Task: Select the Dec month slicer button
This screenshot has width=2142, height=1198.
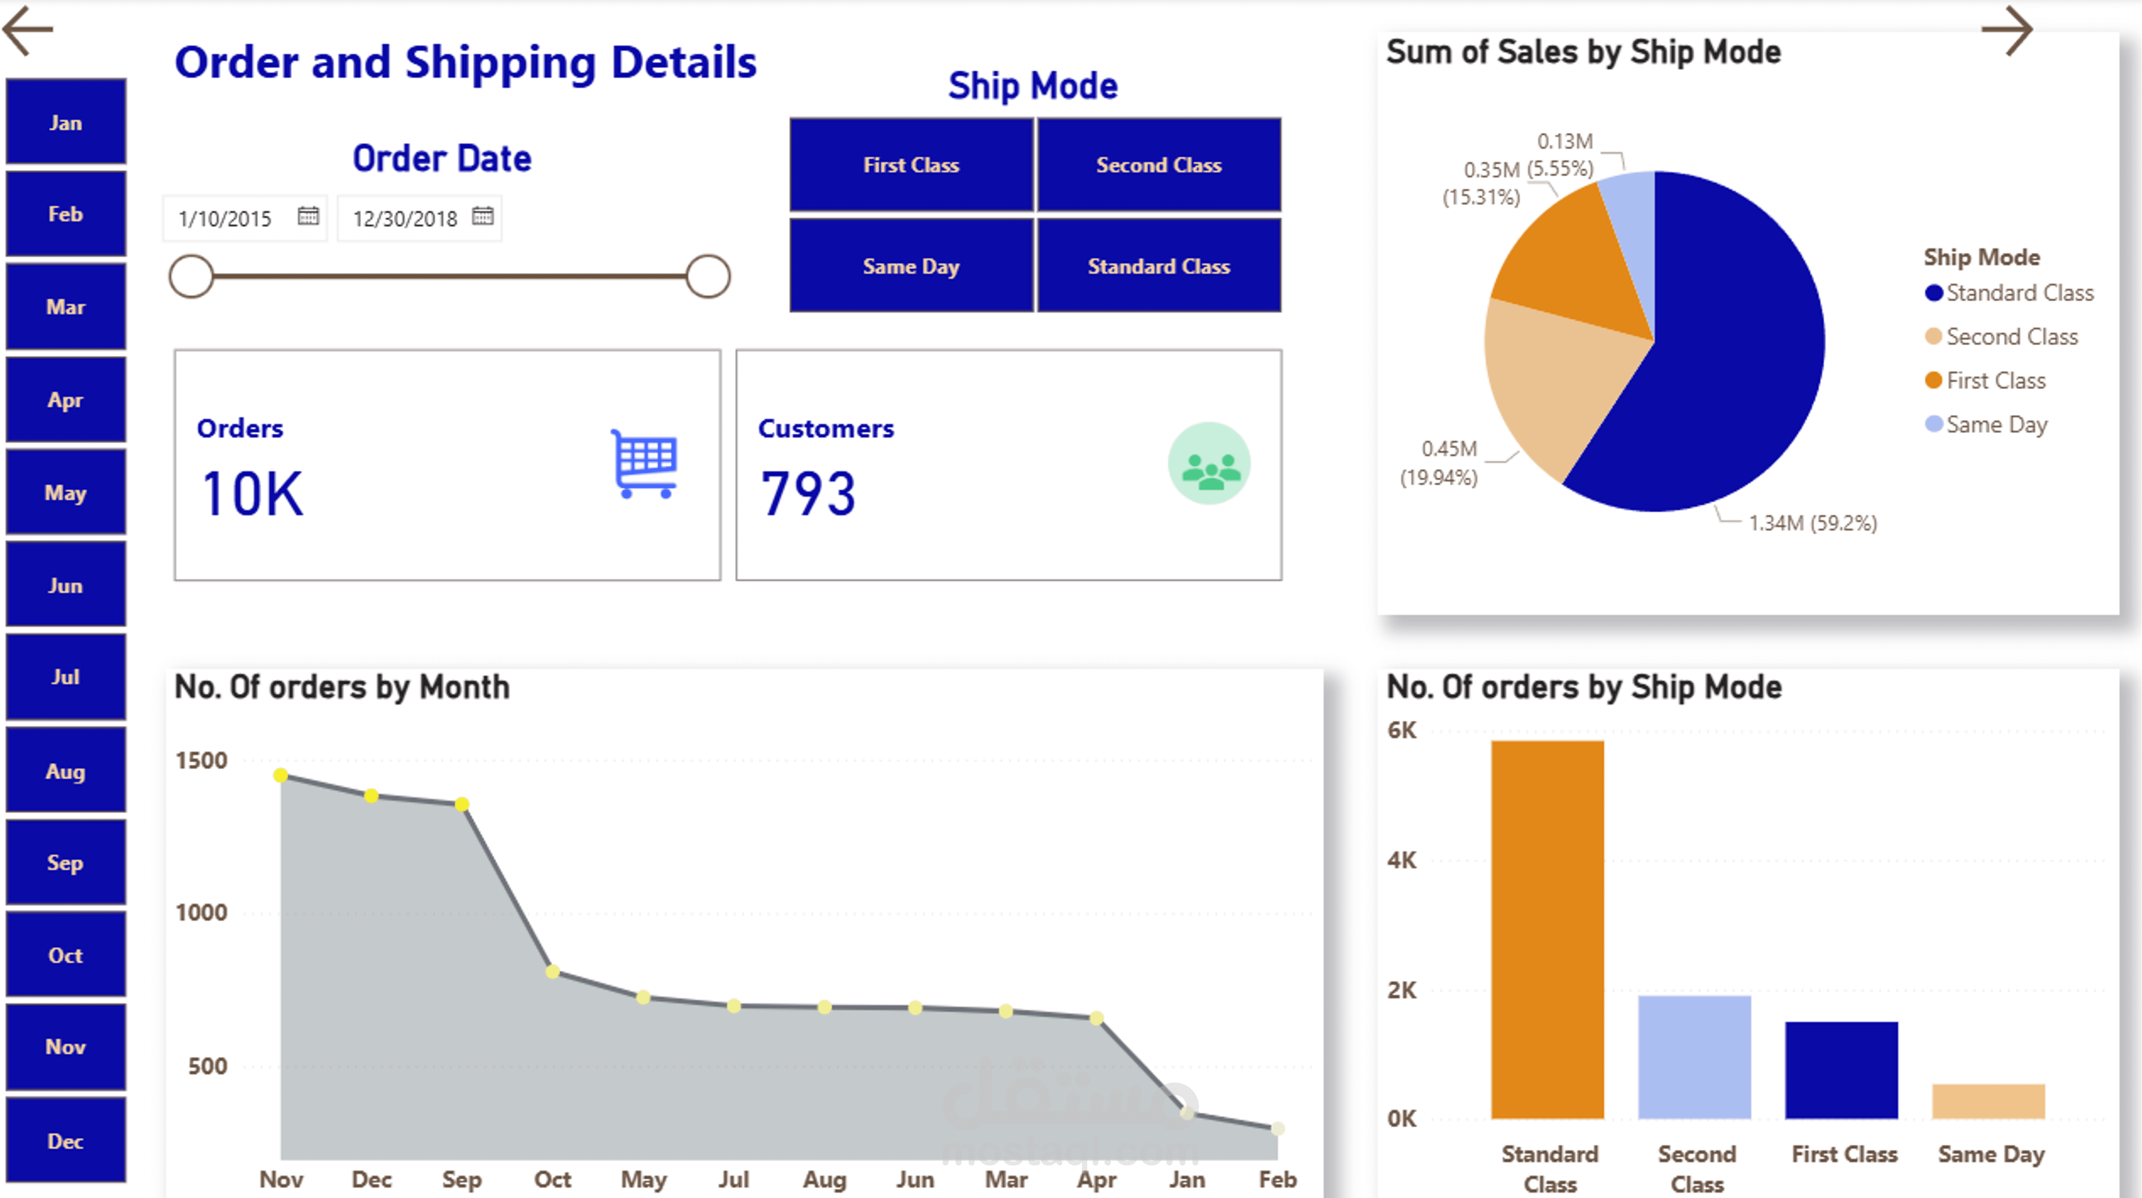Action: pyautogui.click(x=66, y=1140)
